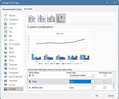119x99 pixels.
Task: Click the Series Name column header
Action: coord(34,73)
